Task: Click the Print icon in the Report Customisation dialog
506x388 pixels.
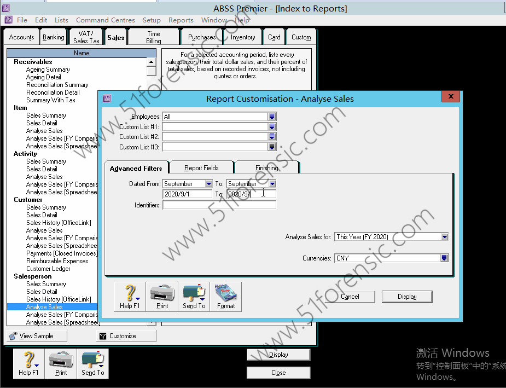Action: point(162,296)
